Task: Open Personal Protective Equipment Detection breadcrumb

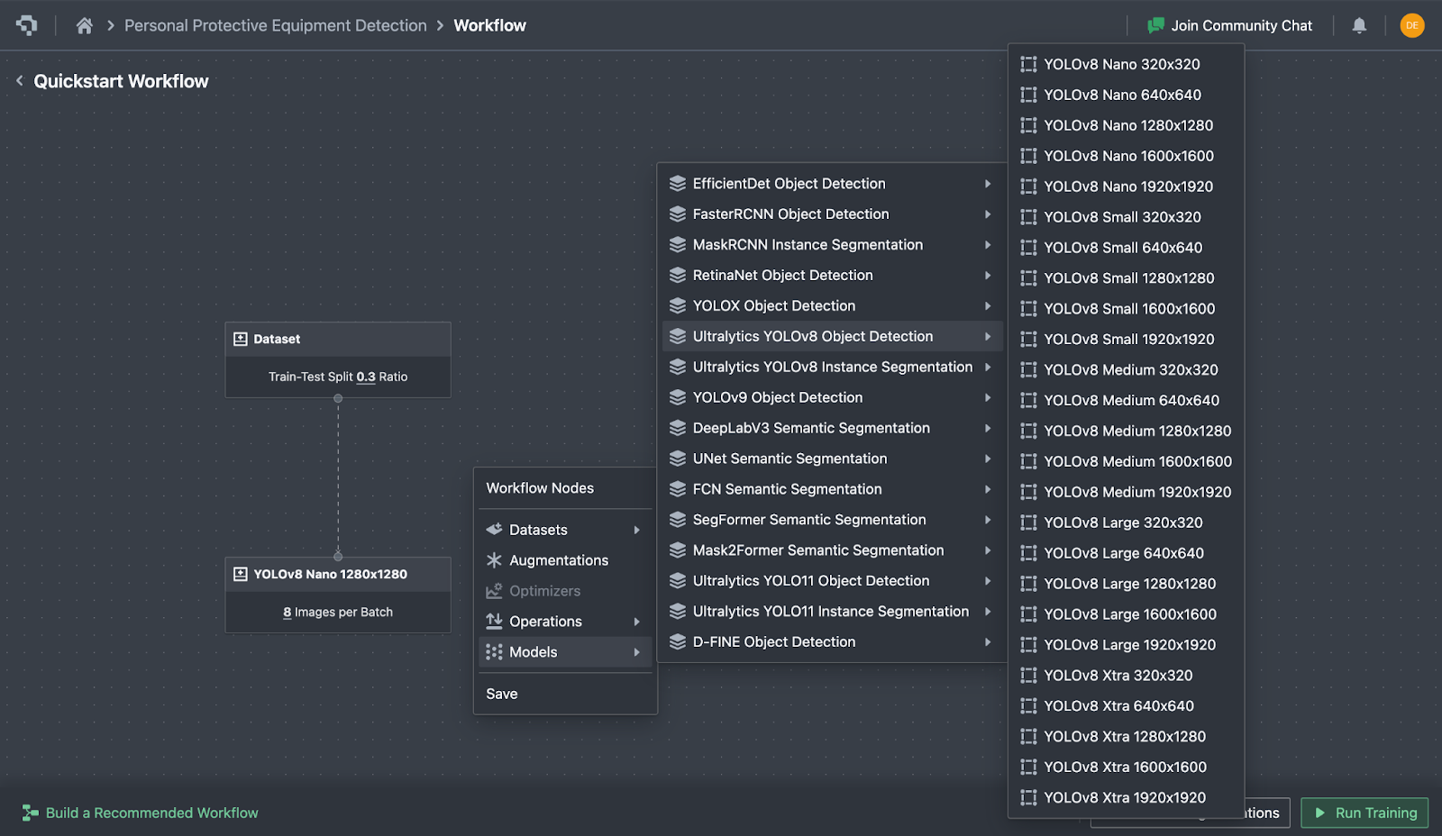Action: click(275, 25)
